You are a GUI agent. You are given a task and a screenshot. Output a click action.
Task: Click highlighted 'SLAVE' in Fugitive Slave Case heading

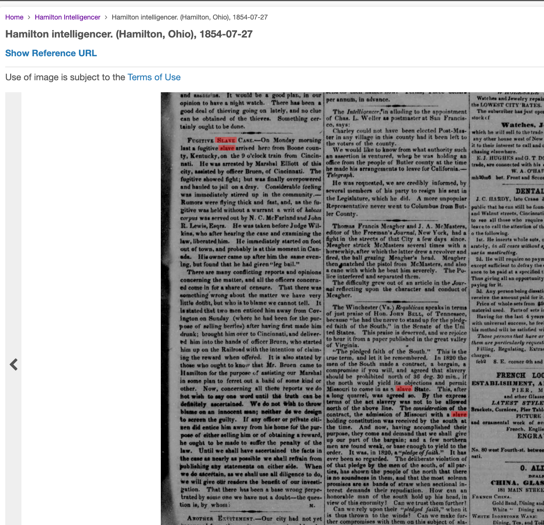click(226, 140)
